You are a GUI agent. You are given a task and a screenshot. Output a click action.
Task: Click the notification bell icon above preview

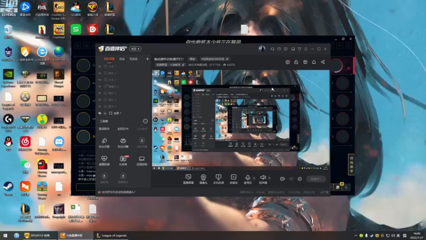314,62
